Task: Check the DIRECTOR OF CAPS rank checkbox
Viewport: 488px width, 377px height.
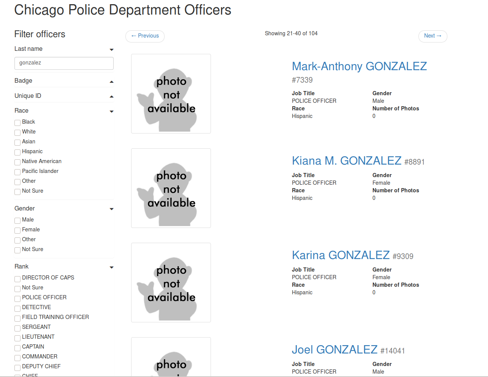Action: tap(17, 279)
